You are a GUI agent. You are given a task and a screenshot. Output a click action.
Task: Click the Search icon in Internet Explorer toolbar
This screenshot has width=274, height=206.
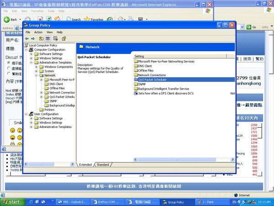[x=74, y=19]
